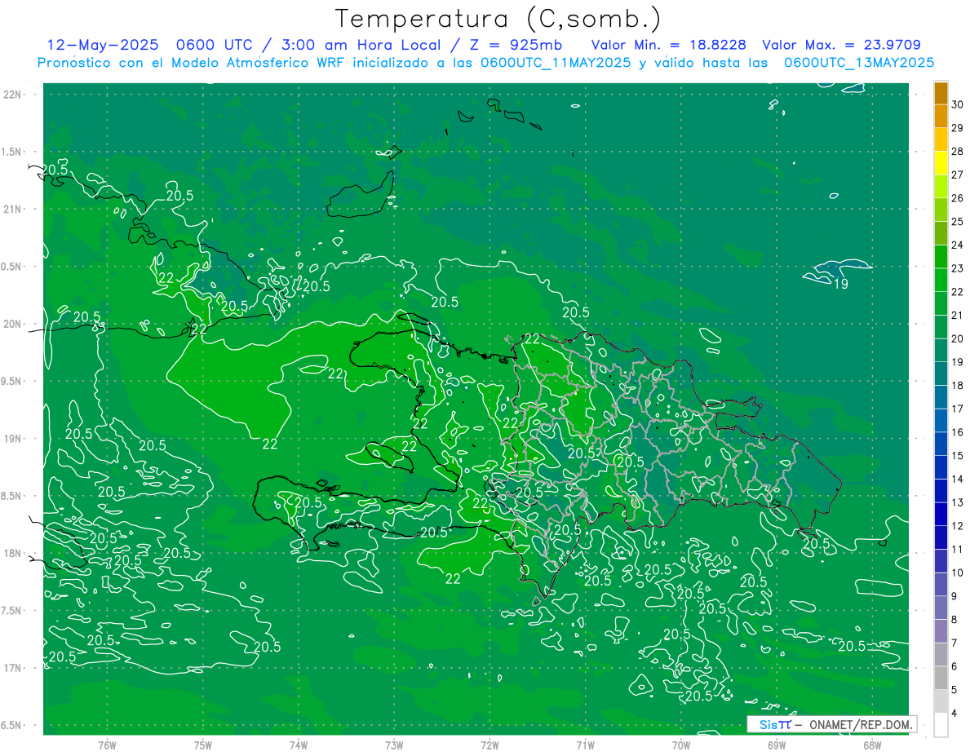Click latitude axis label '17N'

11,668
